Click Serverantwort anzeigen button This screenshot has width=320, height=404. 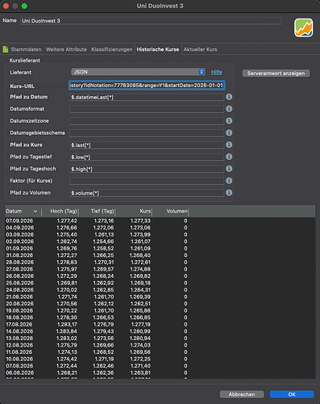[x=276, y=74]
